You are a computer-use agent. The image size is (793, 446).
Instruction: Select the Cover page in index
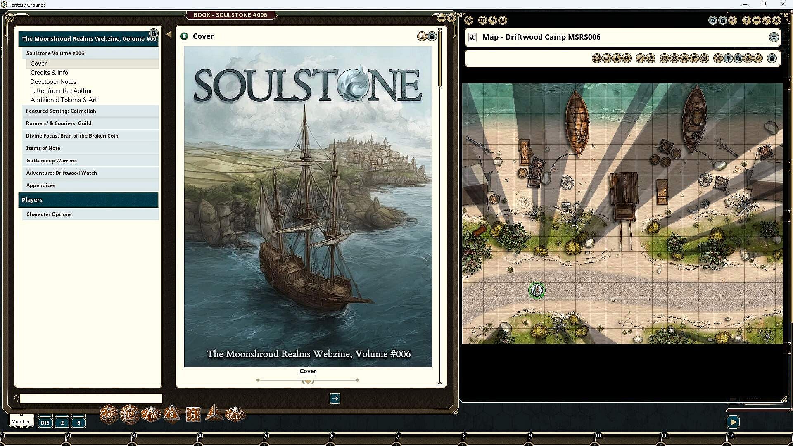(93, 64)
